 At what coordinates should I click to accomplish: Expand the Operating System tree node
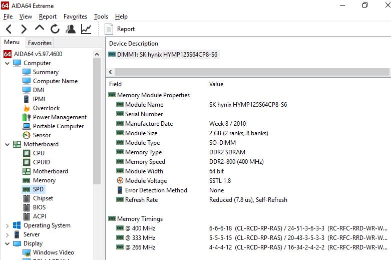(x=7, y=225)
